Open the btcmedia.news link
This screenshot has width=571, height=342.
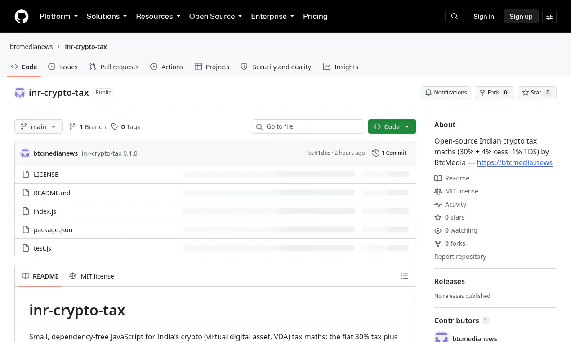click(514, 162)
